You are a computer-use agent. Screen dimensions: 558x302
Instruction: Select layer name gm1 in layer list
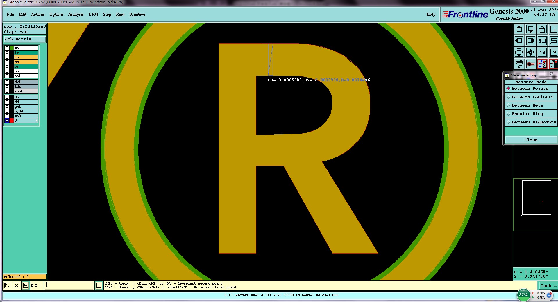coord(26,107)
